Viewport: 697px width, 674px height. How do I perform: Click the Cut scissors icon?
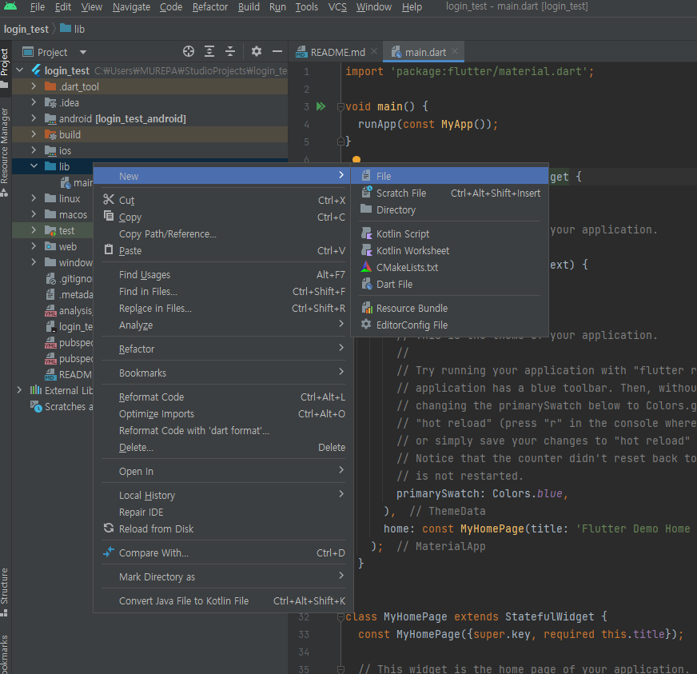[109, 200]
